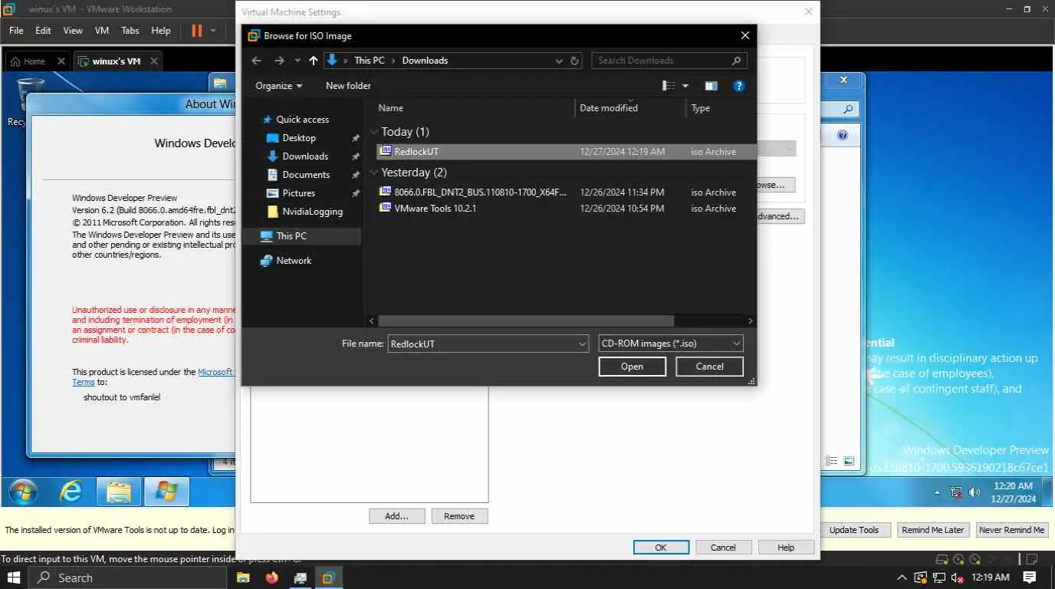
Task: Open Firefox on host taskbar
Action: pos(271,577)
